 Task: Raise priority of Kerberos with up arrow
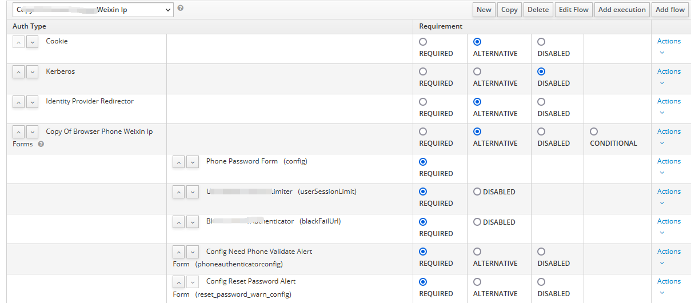18,72
